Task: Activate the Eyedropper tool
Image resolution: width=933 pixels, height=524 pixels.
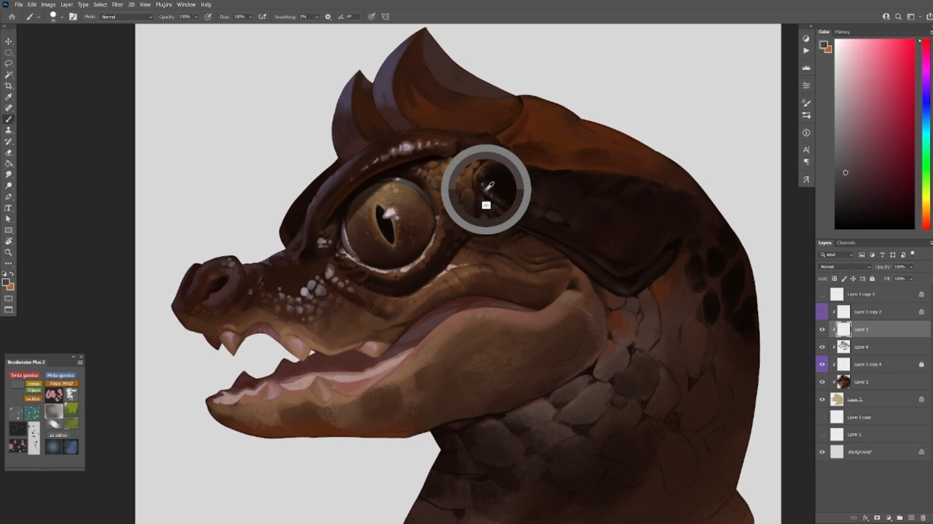Action: [x=8, y=97]
